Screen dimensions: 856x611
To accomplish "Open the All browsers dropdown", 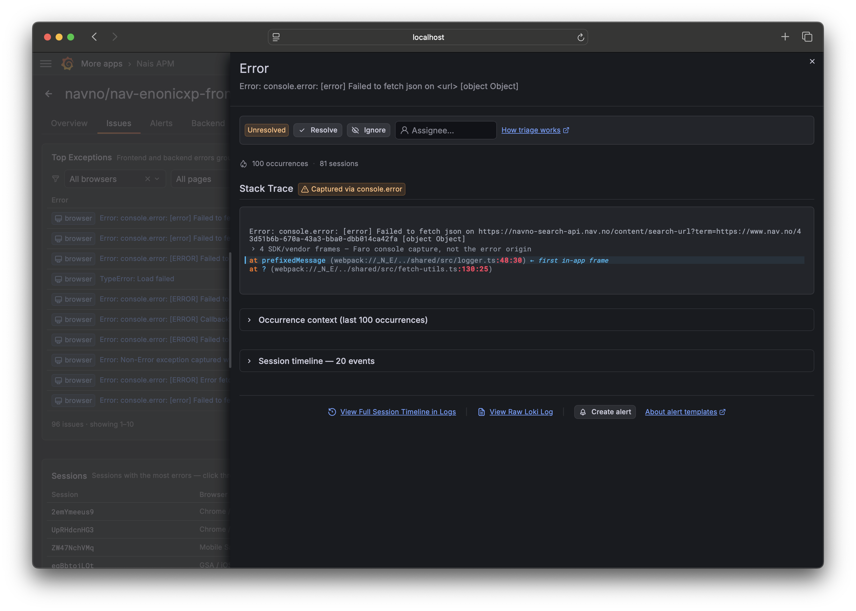I will coord(115,179).
